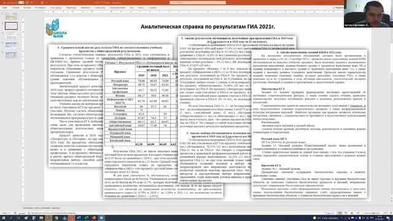Open Zoom app from taskbar

tap(101, 218)
